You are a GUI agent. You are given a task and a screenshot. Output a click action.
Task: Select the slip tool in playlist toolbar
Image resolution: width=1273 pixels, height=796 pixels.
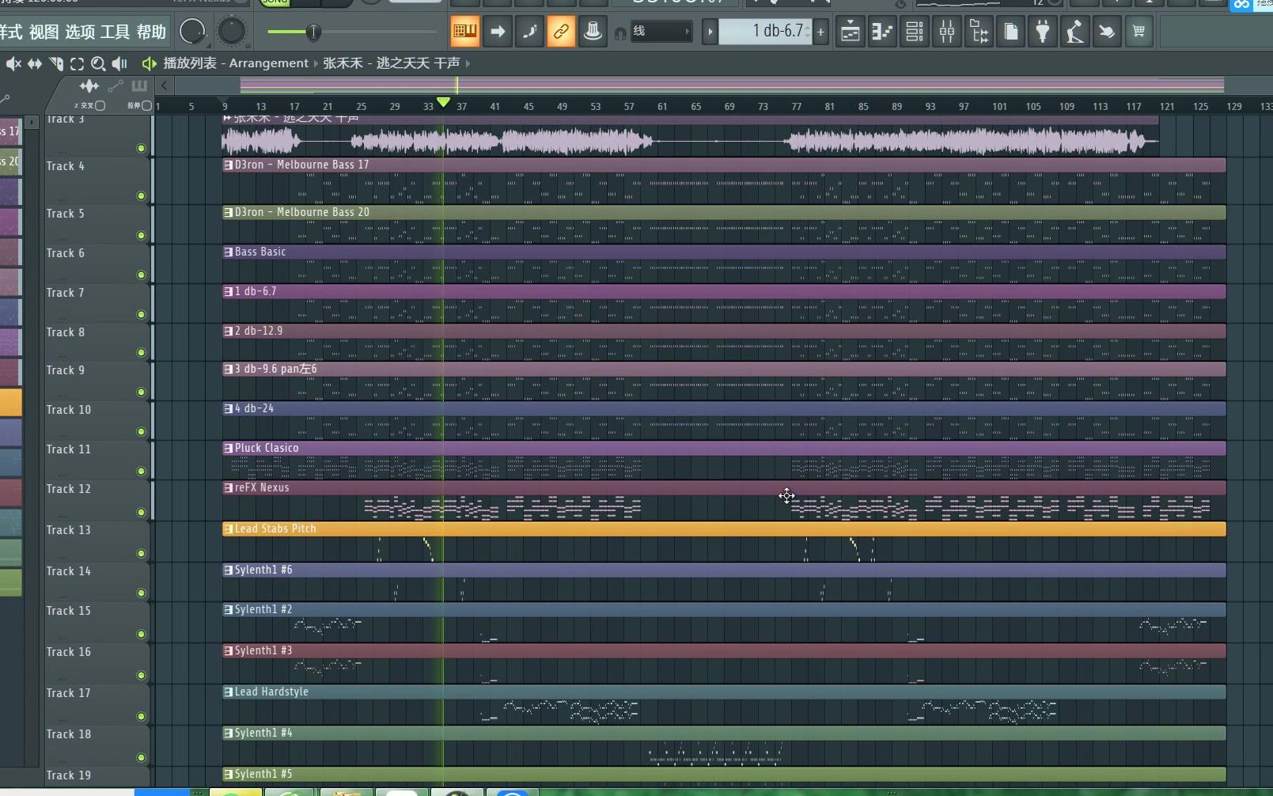coord(35,63)
